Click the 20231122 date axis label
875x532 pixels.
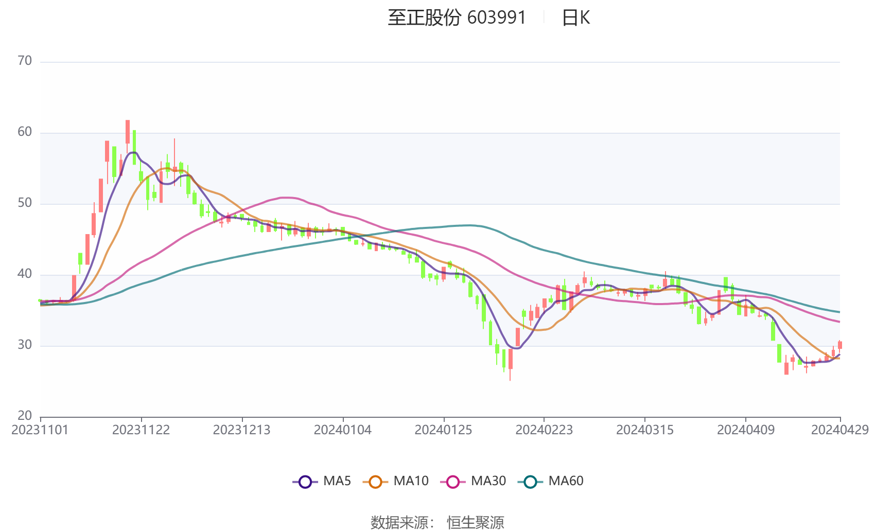(141, 430)
